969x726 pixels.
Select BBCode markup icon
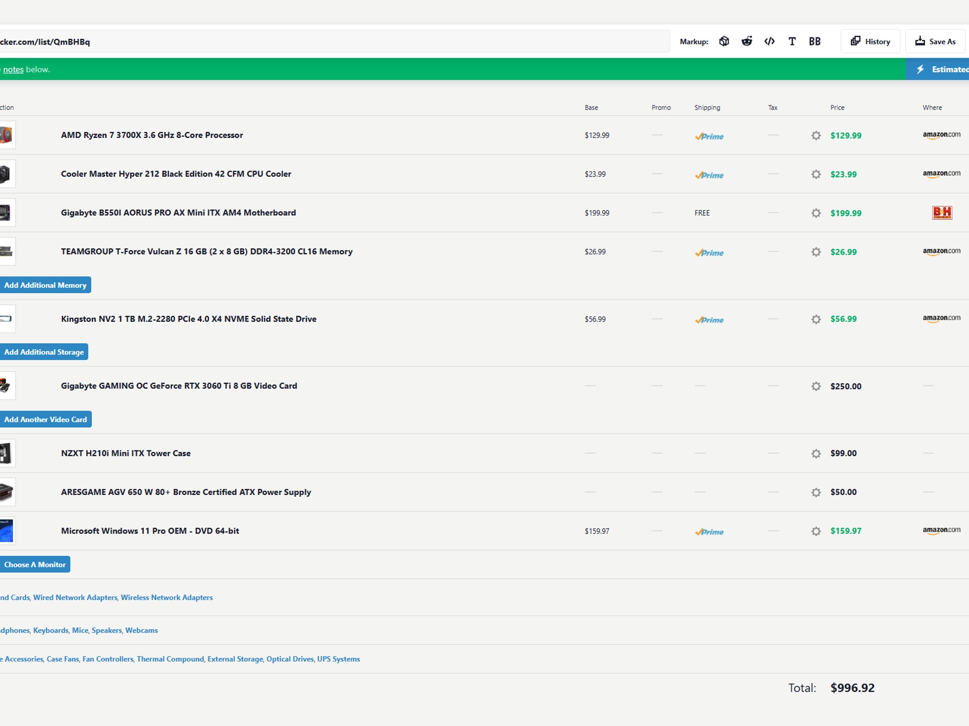click(x=815, y=41)
